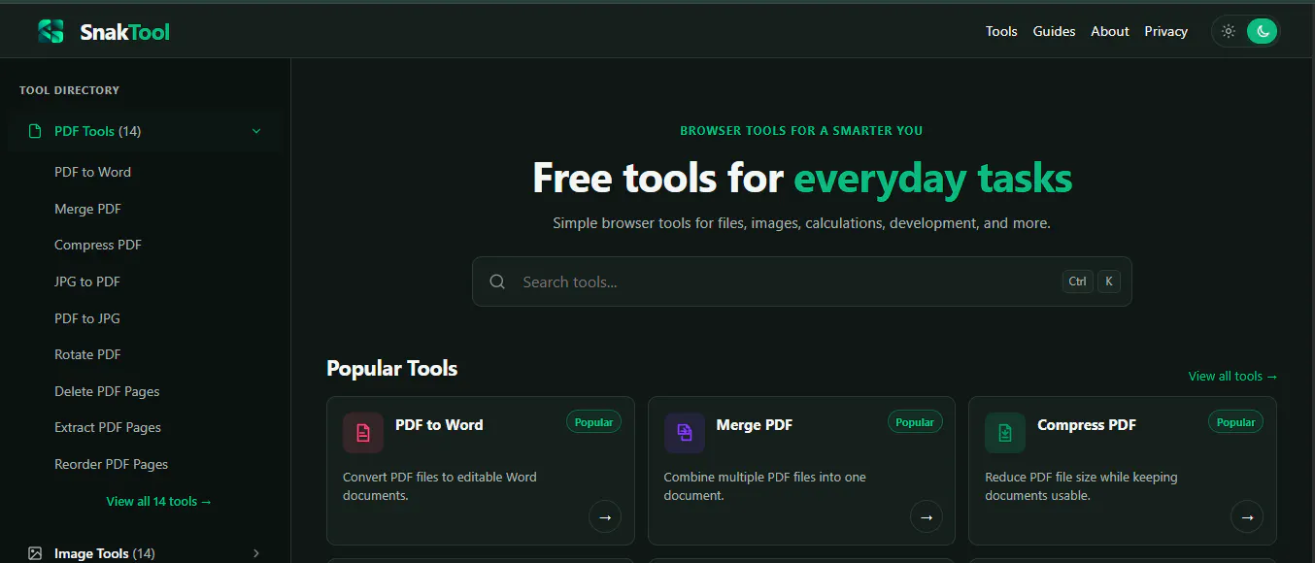Click the Merge PDF card icon

coord(685,433)
